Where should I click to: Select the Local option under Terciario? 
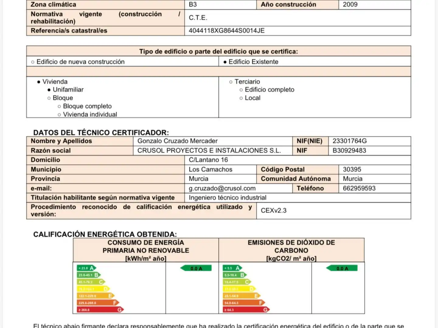[250, 98]
